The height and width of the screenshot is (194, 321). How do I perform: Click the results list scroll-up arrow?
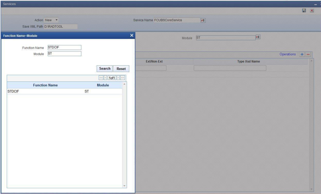point(124,84)
